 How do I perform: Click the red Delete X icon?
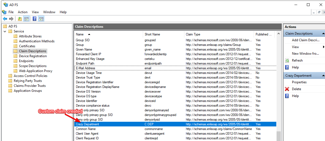[x=287, y=89]
